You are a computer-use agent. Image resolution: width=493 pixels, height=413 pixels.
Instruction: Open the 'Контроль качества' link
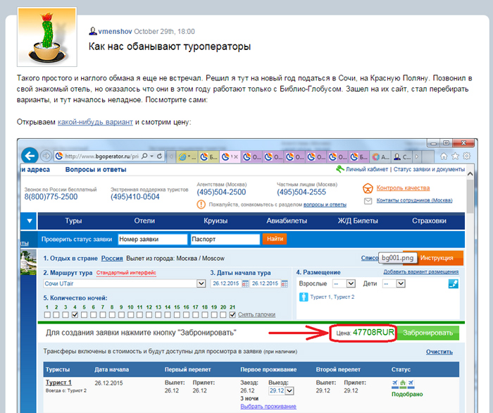(x=403, y=188)
